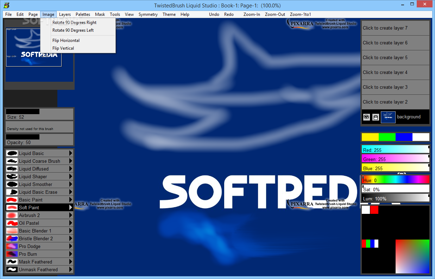Click the TwistedBrush app icon in title bar

click(6, 5)
